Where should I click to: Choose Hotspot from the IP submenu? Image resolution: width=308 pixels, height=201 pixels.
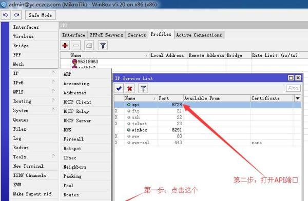point(85,148)
